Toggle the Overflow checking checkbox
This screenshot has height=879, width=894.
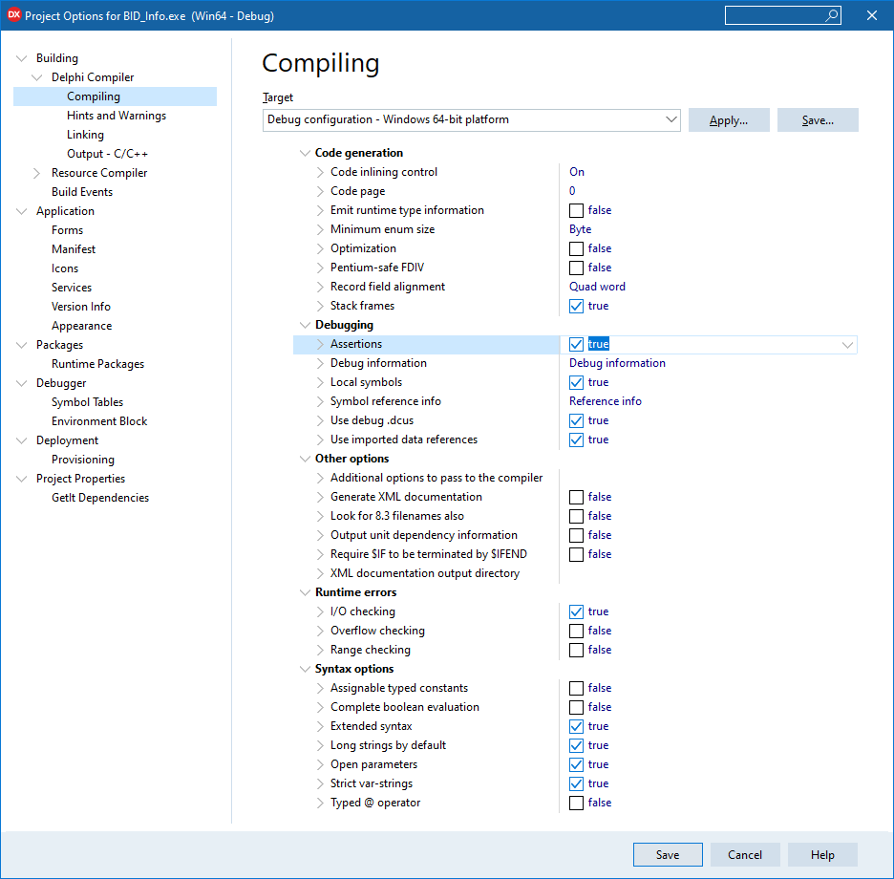click(x=576, y=631)
